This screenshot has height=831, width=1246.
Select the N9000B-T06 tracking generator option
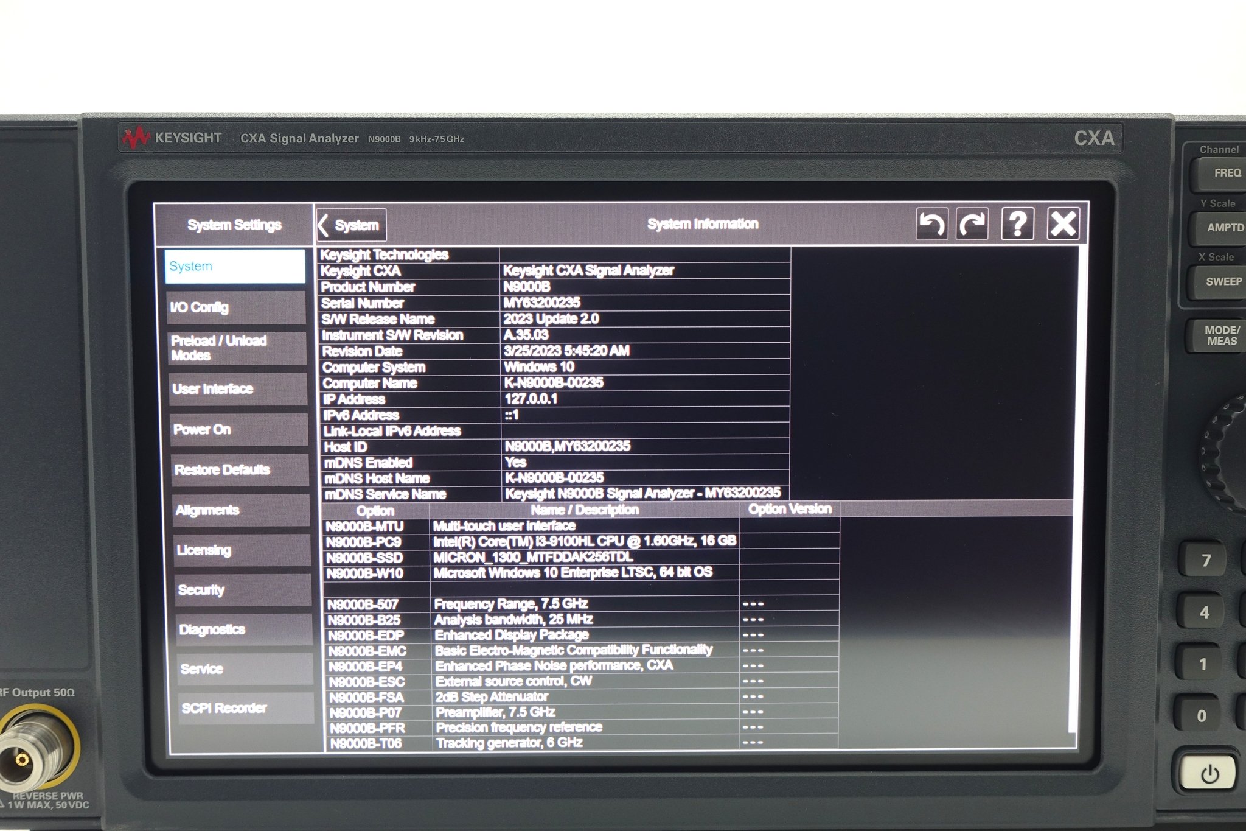tap(583, 743)
